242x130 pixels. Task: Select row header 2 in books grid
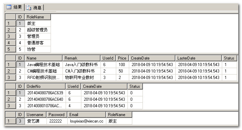pos(11,71)
